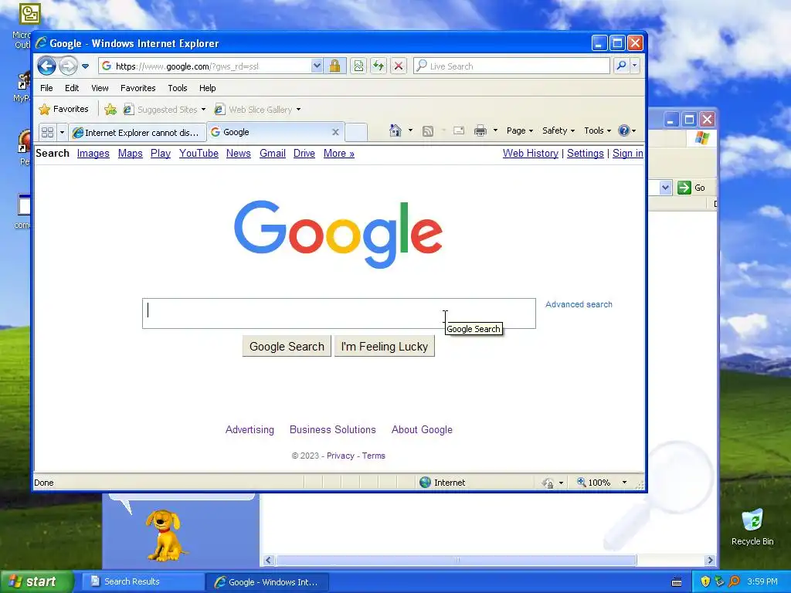This screenshot has width=791, height=593.
Task: Click the I'm Feeling Lucky button
Action: click(x=385, y=347)
